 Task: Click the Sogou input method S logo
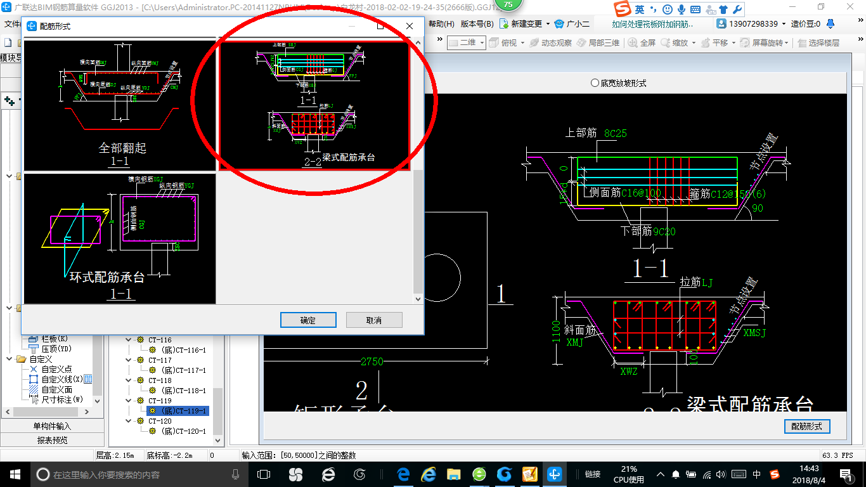pos(624,10)
